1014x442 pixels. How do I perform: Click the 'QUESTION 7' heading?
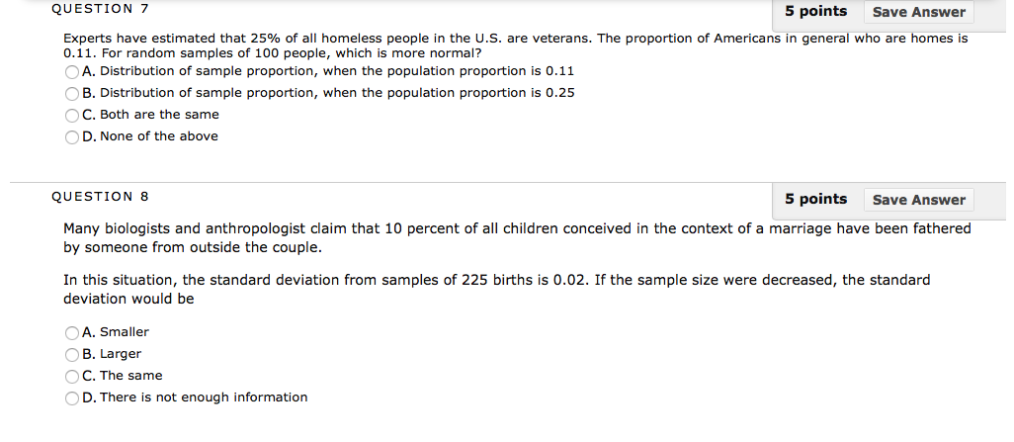coord(100,9)
